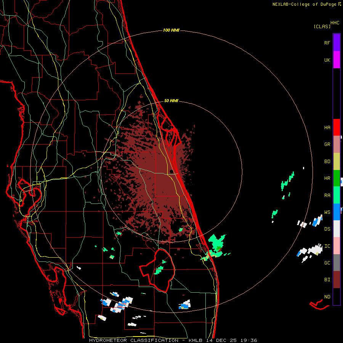
Task: Select the red HA legend swatch
Action: (337, 127)
